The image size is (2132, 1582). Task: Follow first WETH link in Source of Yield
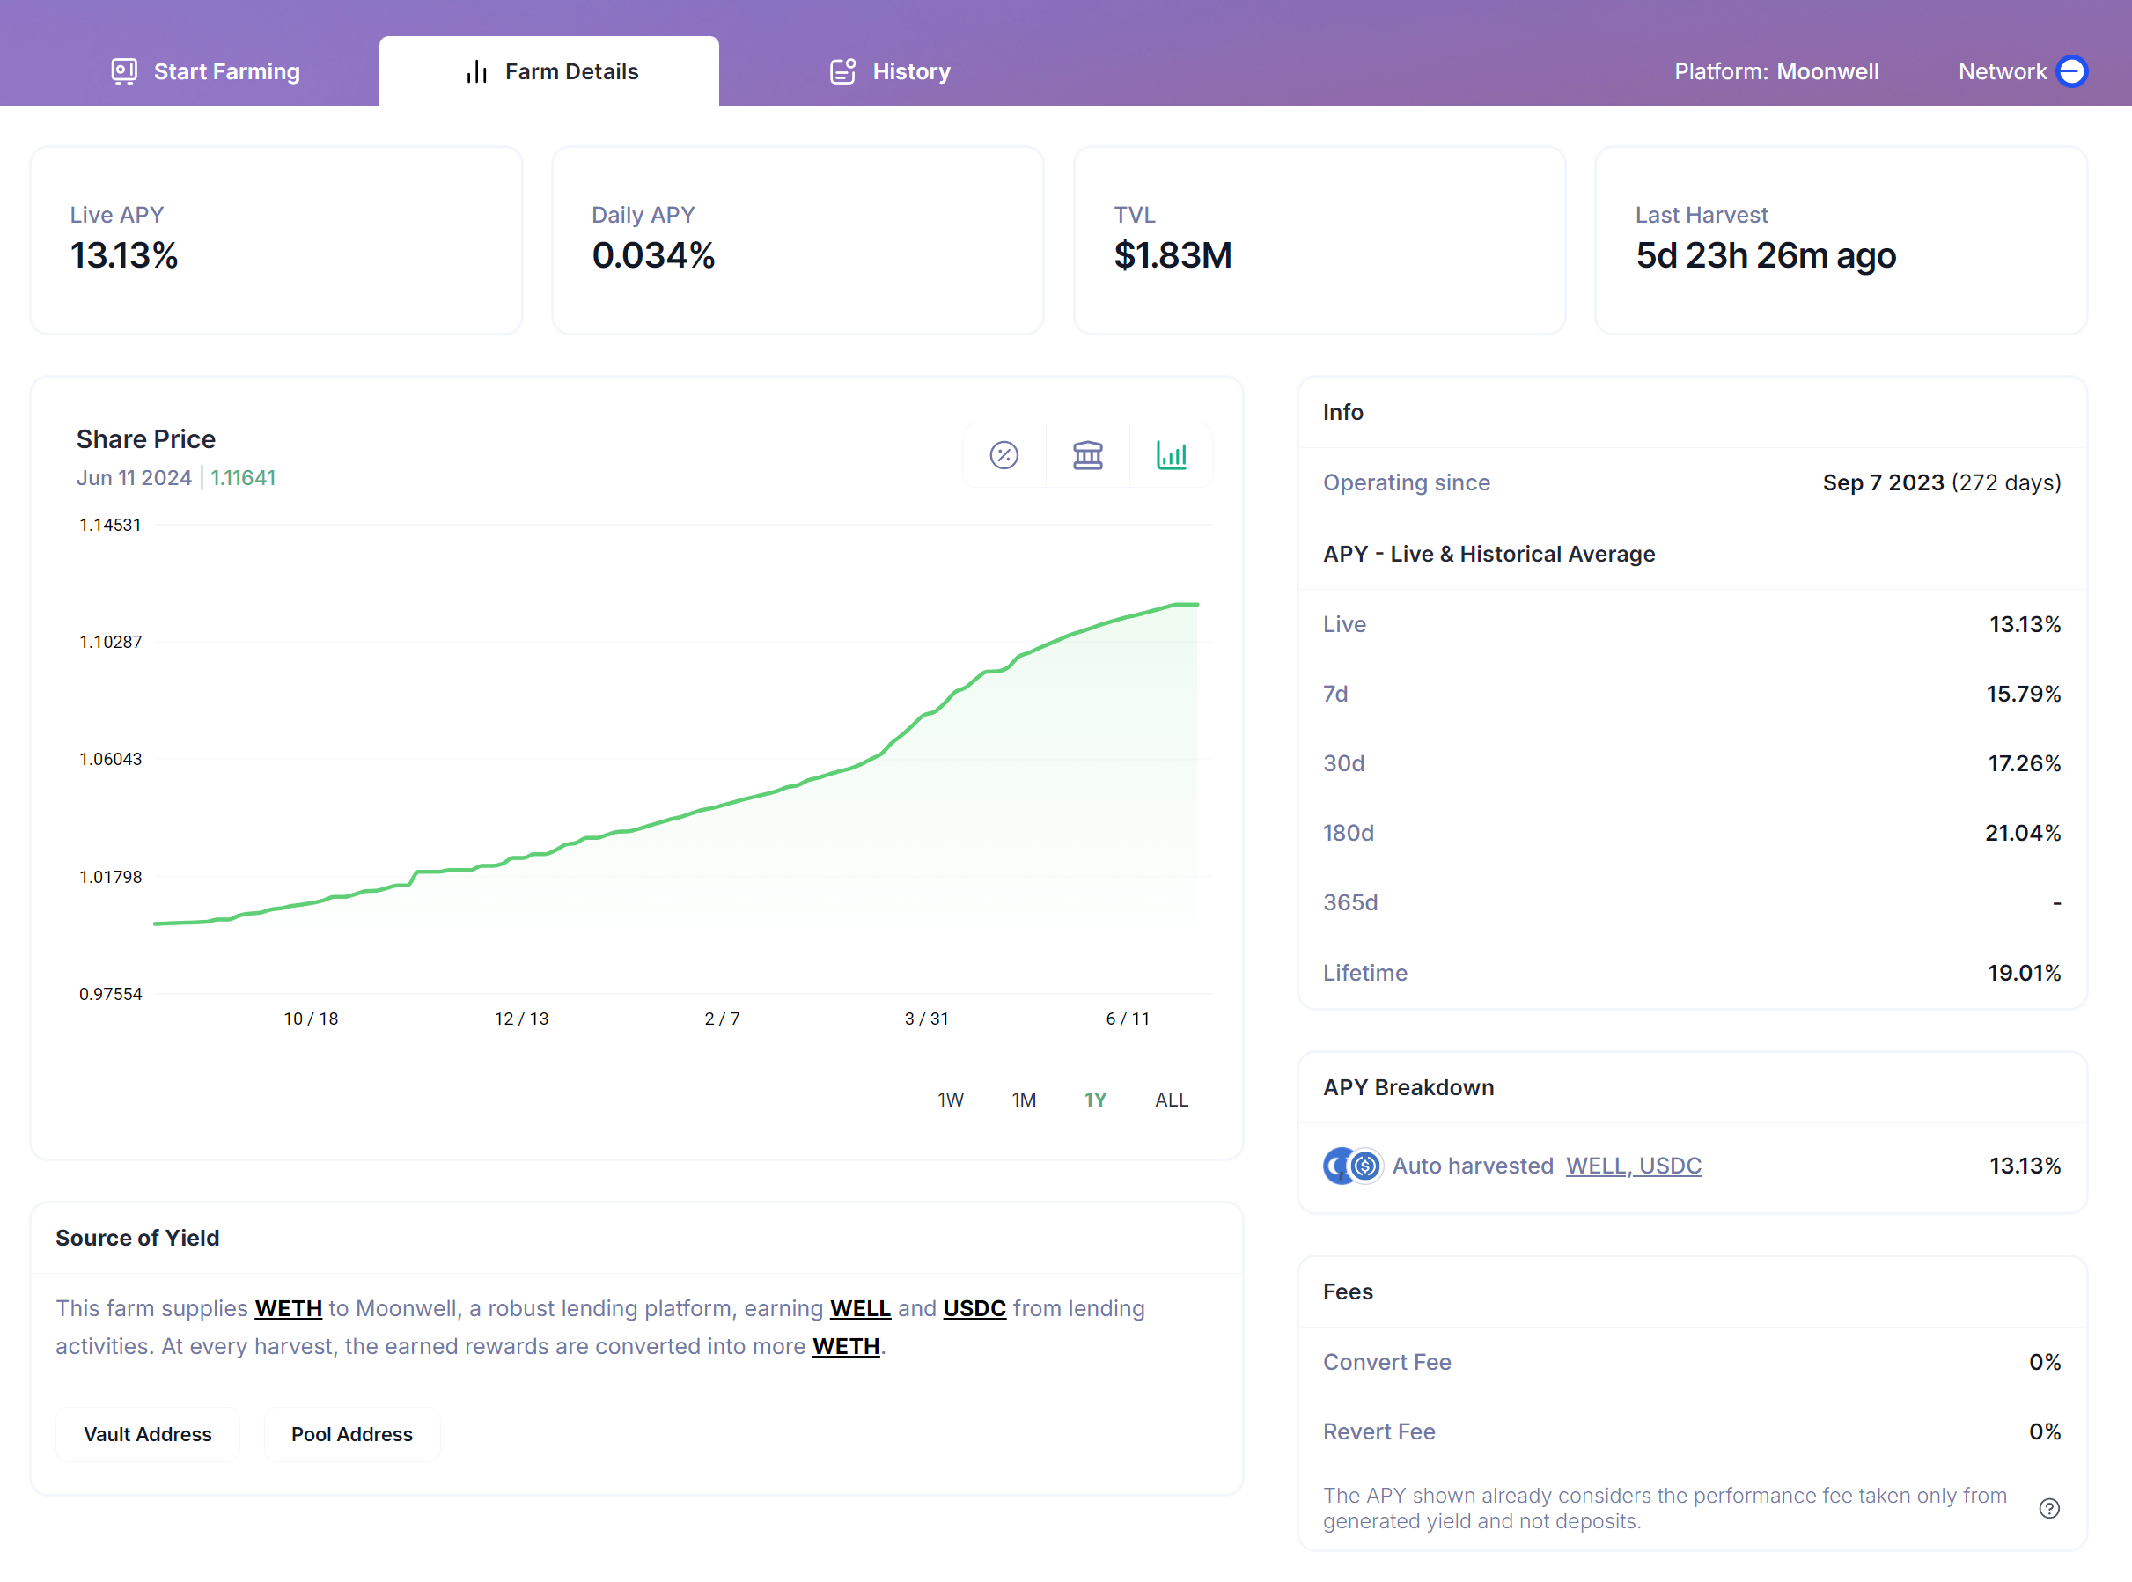[x=288, y=1308]
